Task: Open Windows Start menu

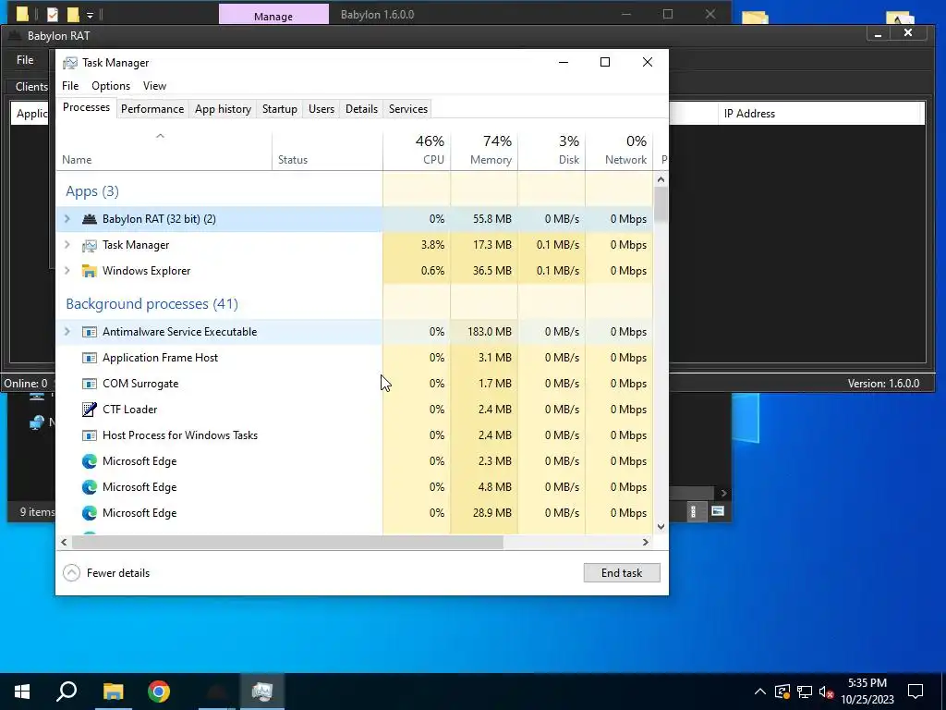Action: point(22,692)
